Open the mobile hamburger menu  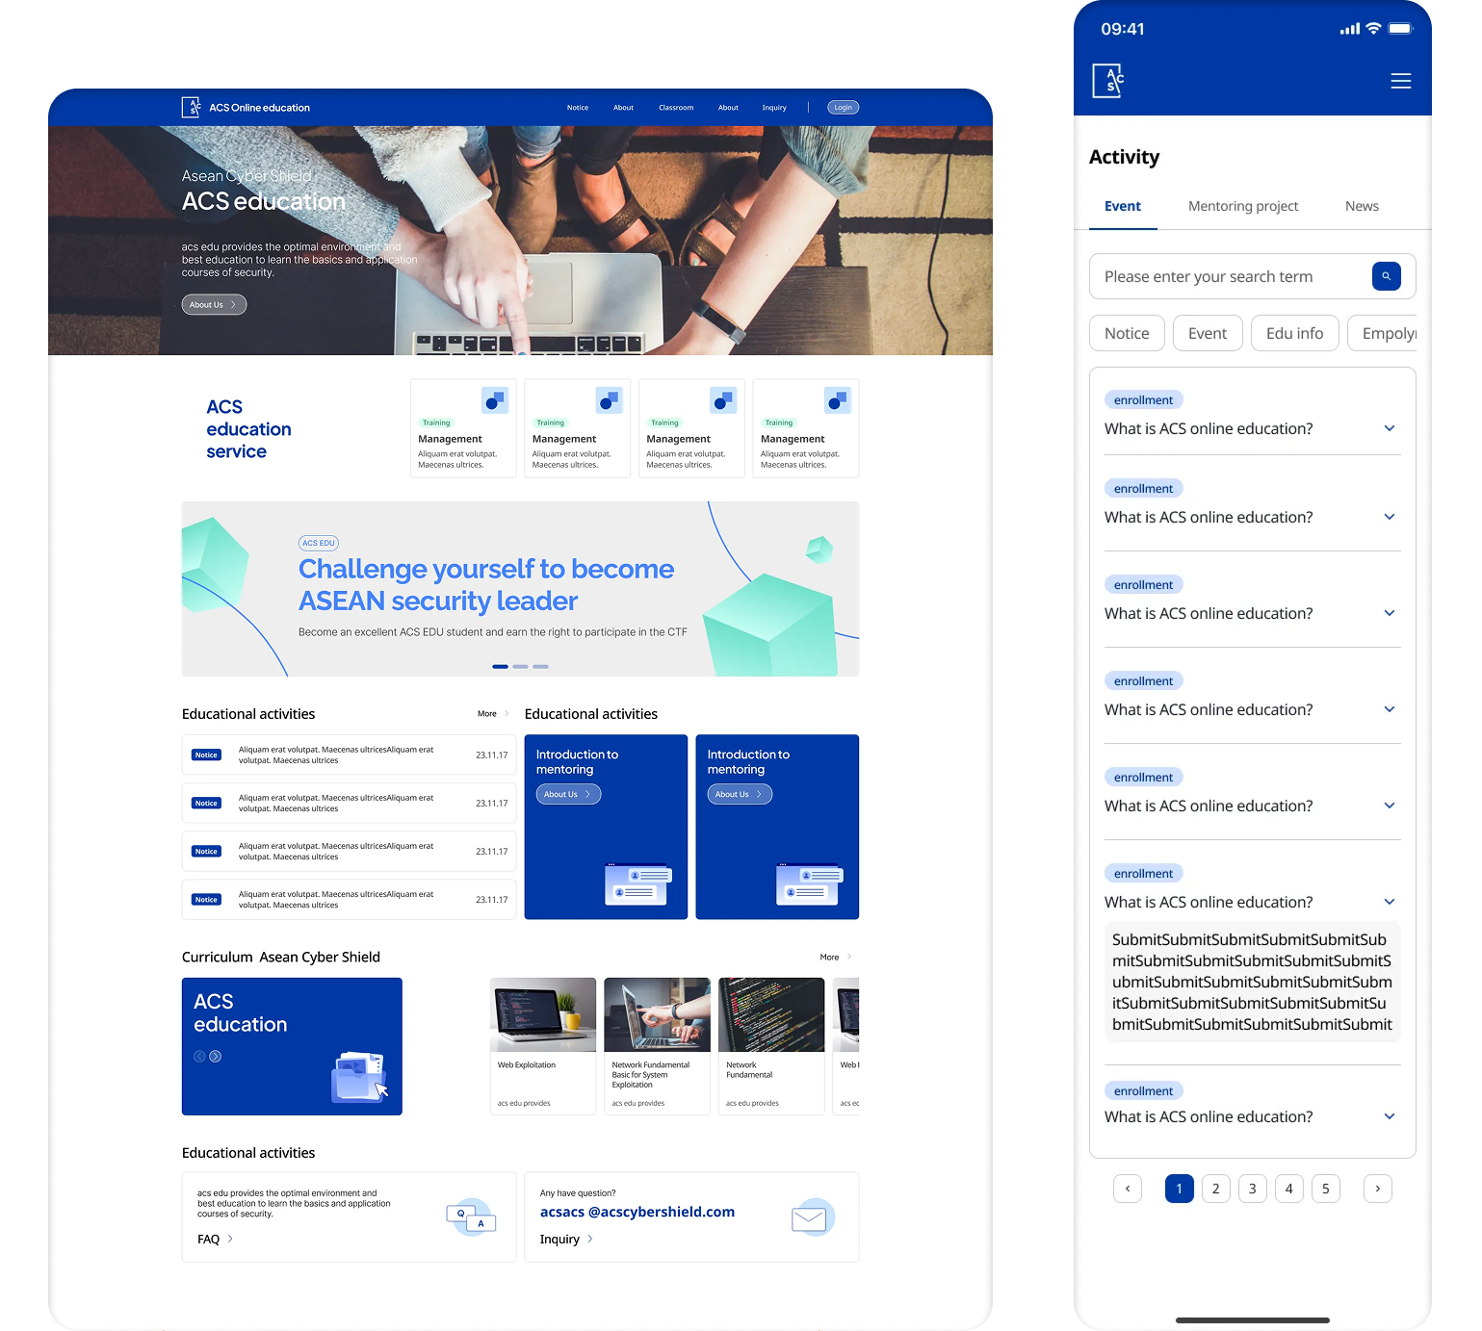(1400, 82)
